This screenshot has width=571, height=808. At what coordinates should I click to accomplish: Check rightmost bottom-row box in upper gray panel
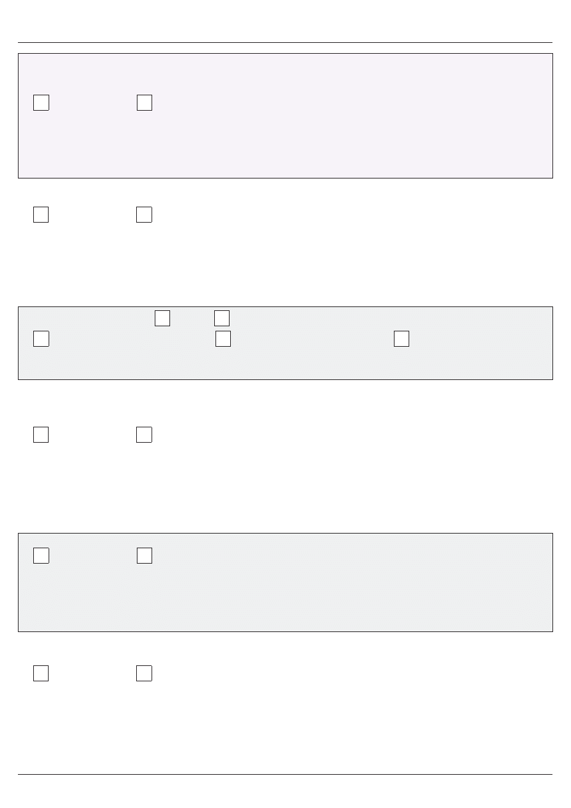click(x=402, y=339)
